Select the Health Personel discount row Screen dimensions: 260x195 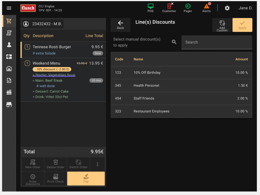pyautogui.click(x=181, y=86)
